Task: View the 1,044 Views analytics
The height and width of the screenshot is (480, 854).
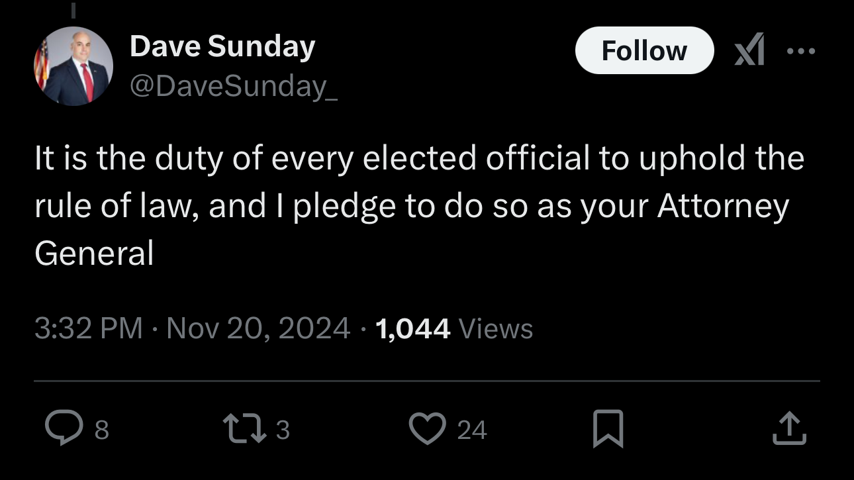Action: point(454,328)
